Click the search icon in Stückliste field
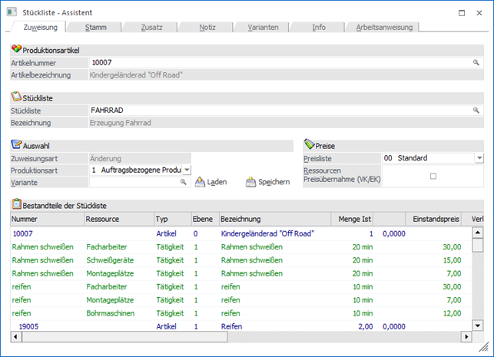Viewport: 494px width, 357px height. [476, 111]
